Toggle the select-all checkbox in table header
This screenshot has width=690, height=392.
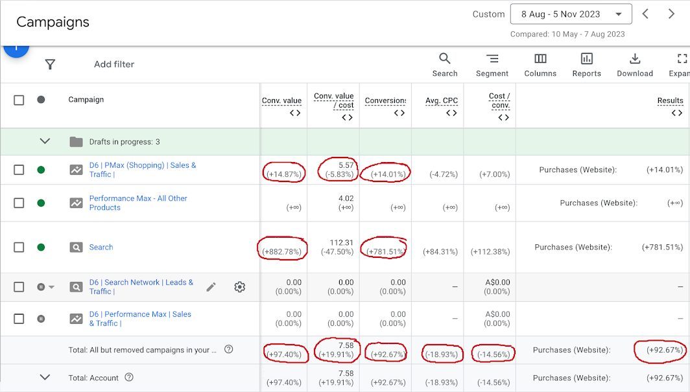point(19,100)
